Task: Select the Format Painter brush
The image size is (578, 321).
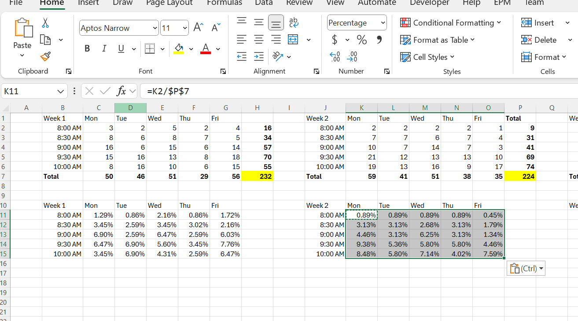Action: (45, 56)
